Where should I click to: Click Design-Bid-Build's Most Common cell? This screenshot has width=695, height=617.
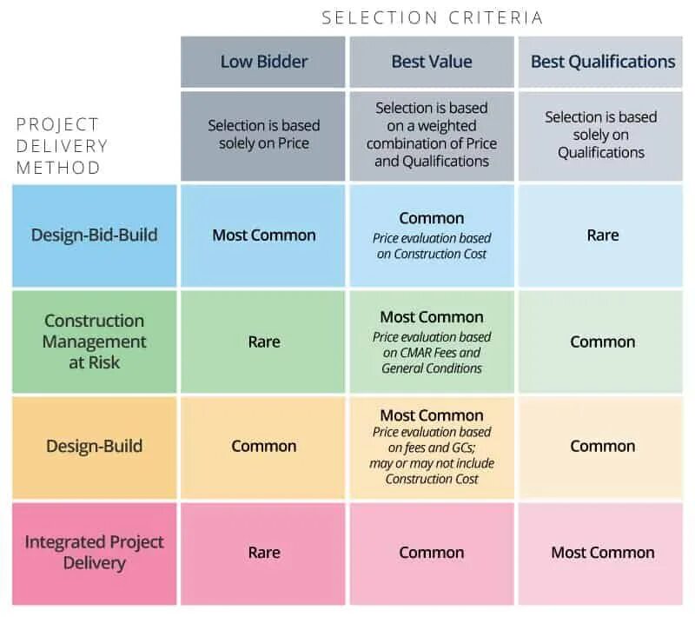[263, 236]
